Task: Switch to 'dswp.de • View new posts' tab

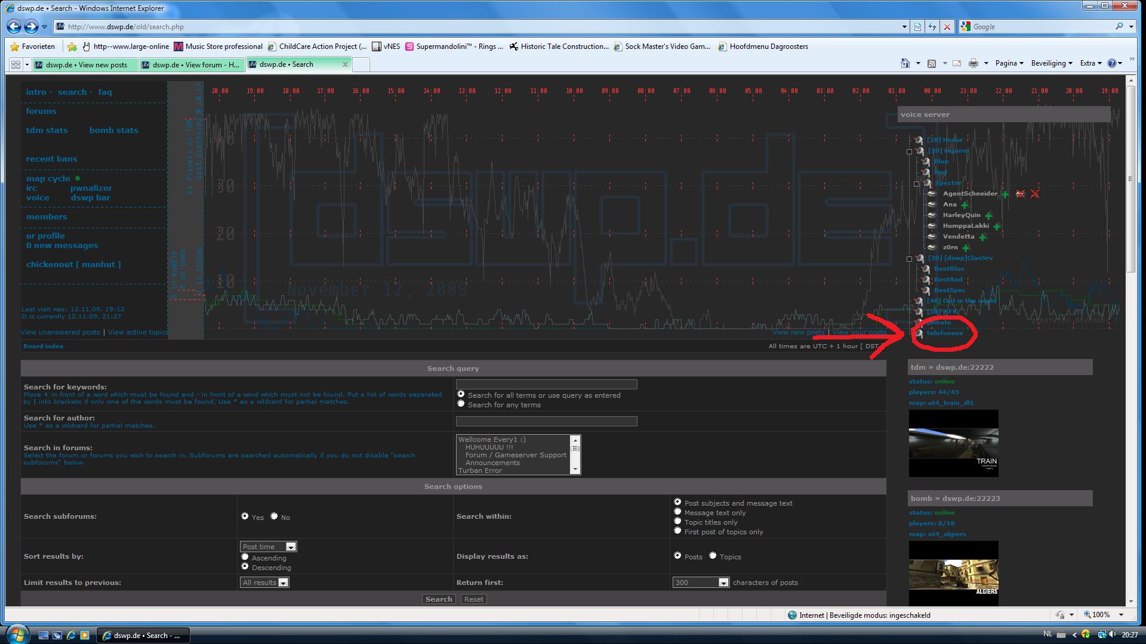Action: pos(87,64)
